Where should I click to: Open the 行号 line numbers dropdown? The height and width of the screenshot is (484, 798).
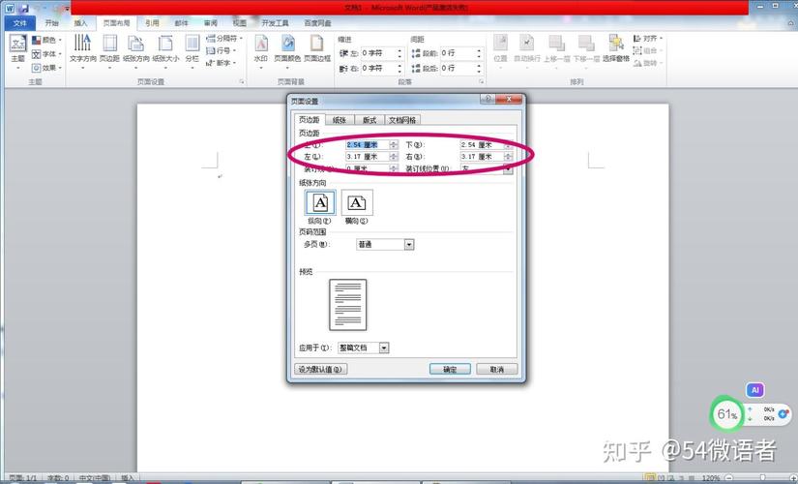pos(222,50)
